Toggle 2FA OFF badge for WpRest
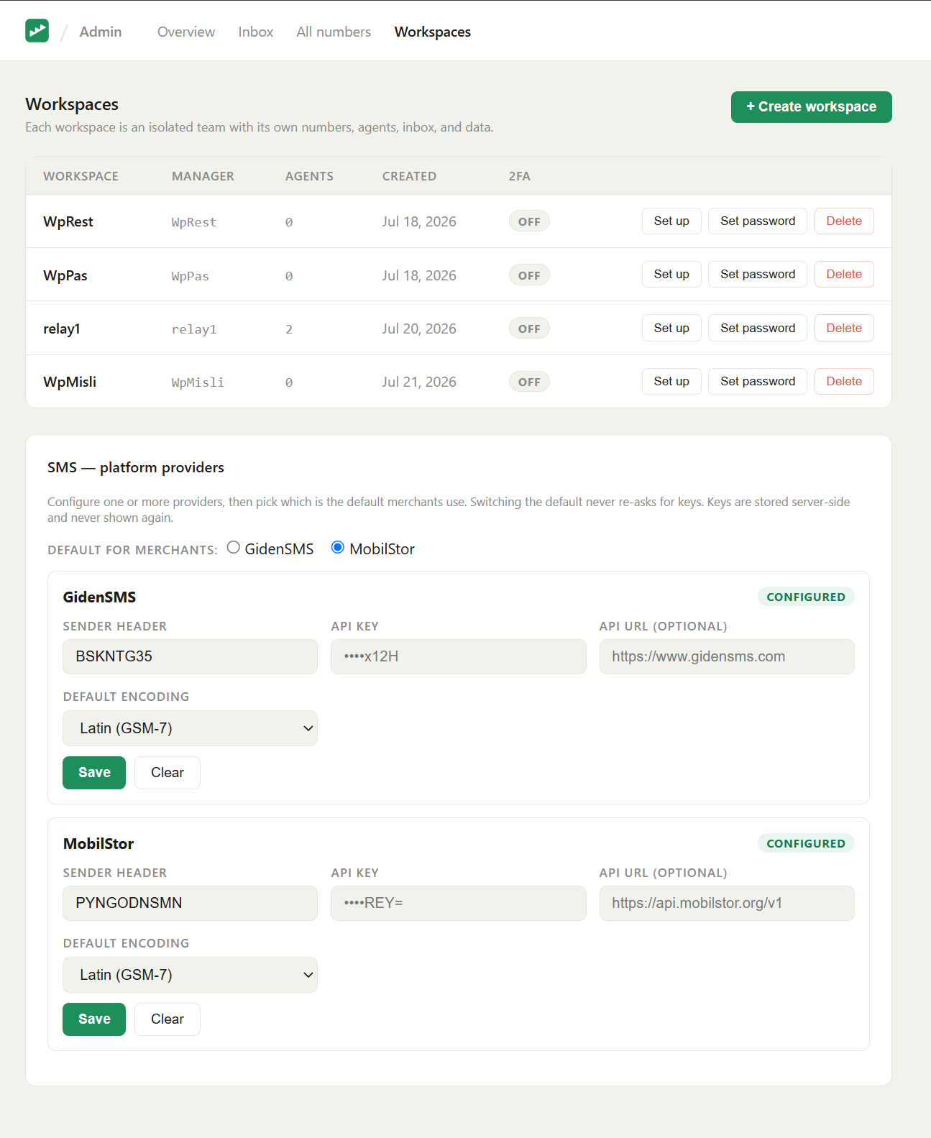The image size is (931, 1138). tap(529, 221)
